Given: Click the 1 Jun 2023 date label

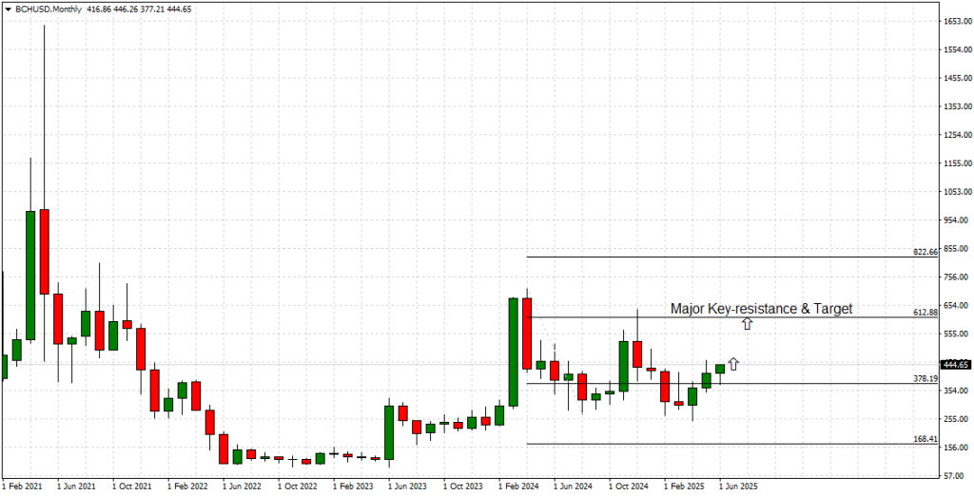Looking at the screenshot, I should pyautogui.click(x=408, y=486).
